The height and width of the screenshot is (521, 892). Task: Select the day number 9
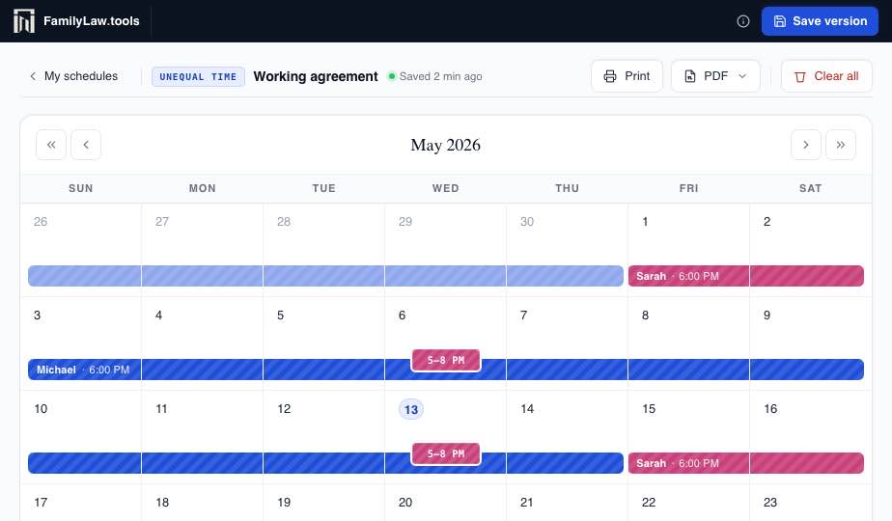[x=767, y=315]
